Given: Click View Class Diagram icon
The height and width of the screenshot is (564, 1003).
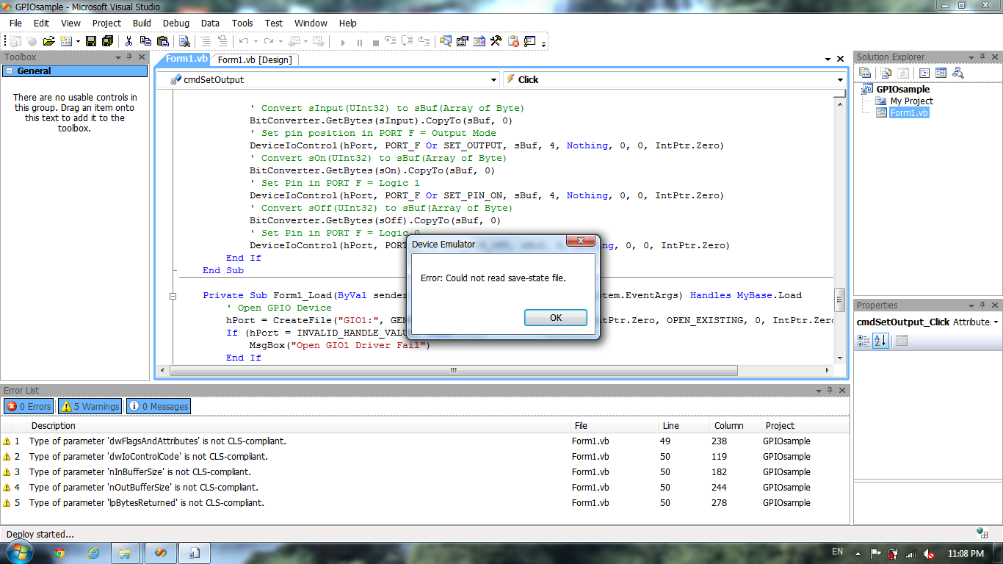Looking at the screenshot, I should tap(958, 73).
